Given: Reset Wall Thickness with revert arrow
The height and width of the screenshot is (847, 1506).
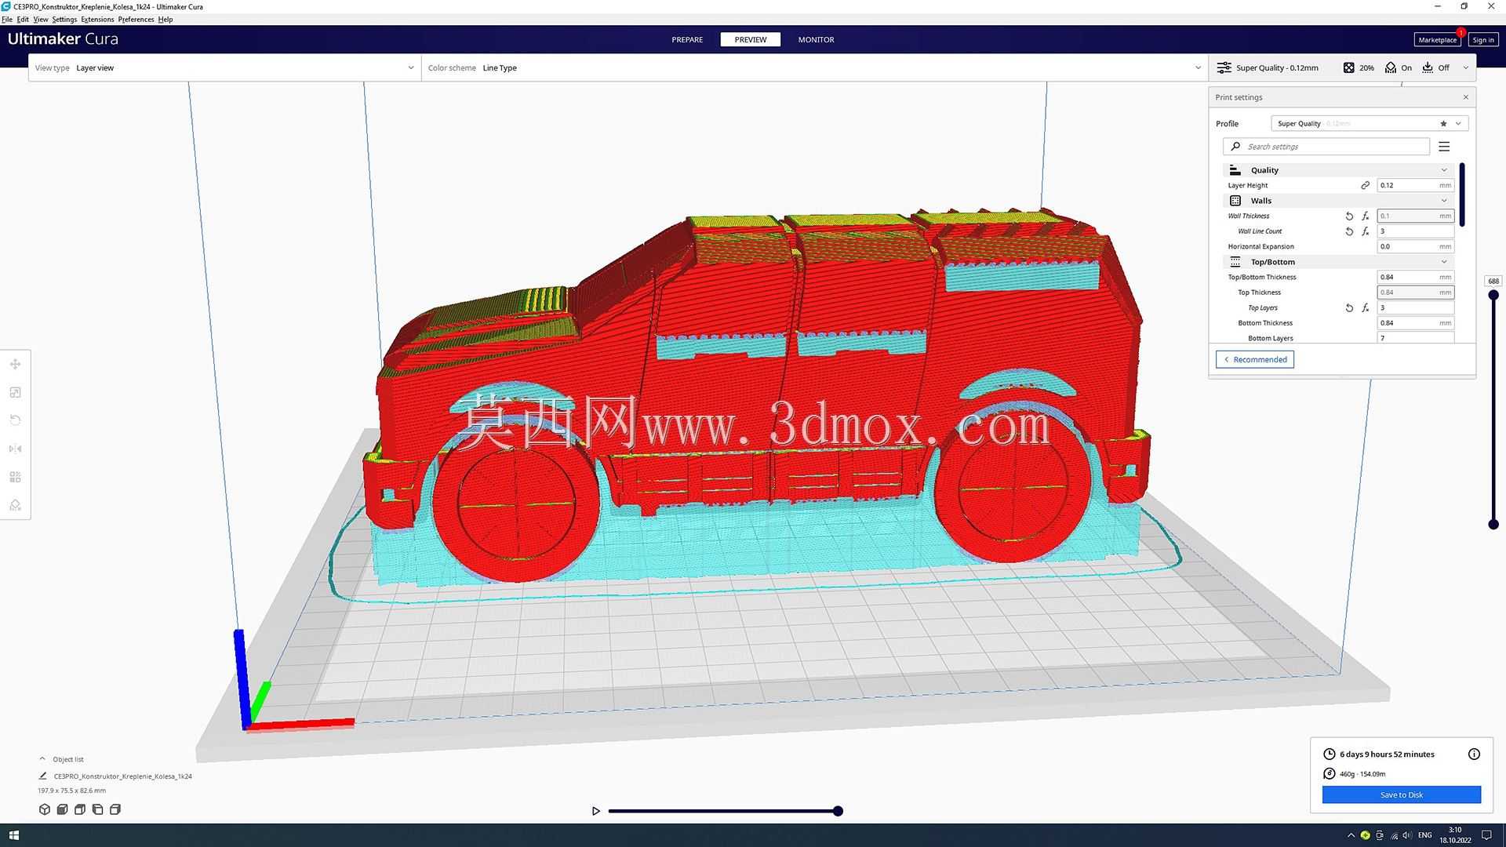Looking at the screenshot, I should (x=1349, y=216).
